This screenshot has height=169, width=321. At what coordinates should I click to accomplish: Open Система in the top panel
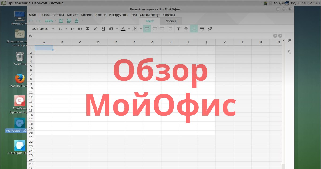click(56, 3)
